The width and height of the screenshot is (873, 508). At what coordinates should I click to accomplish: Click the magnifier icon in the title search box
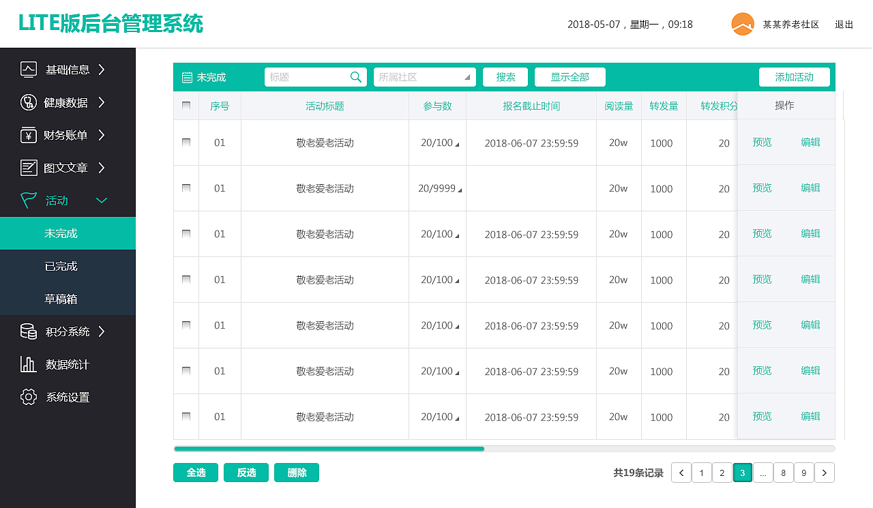tap(355, 77)
